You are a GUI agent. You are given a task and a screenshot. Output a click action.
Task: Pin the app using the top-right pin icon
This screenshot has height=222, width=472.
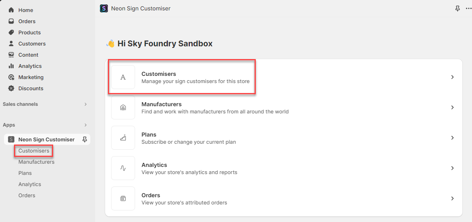tap(458, 8)
